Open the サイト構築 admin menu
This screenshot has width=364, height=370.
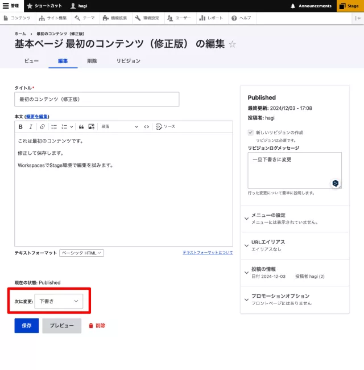coord(53,18)
